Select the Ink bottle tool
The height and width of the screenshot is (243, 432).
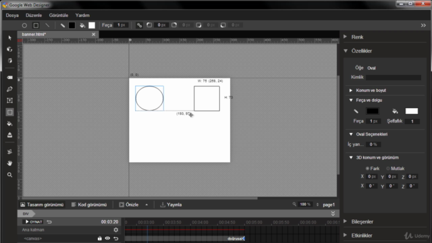pyautogui.click(x=9, y=135)
